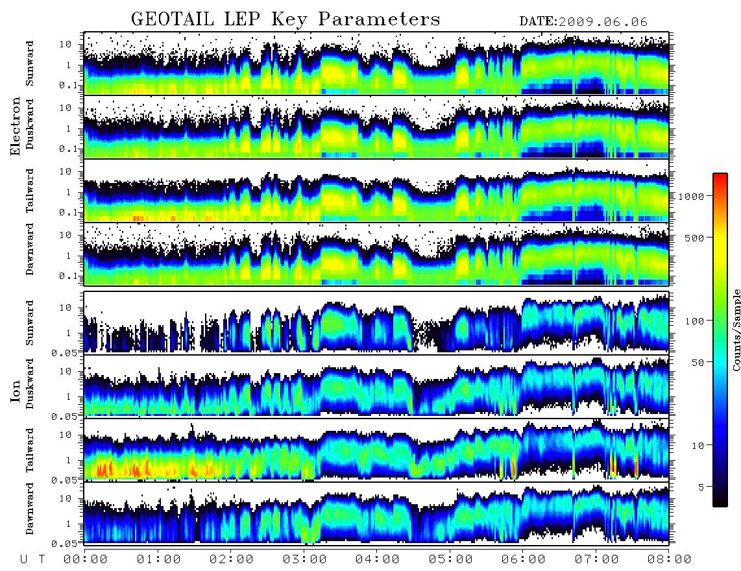Click inside the Ion Dawnward spectrogram panel
This screenshot has width=741, height=571.
pyautogui.click(x=376, y=513)
